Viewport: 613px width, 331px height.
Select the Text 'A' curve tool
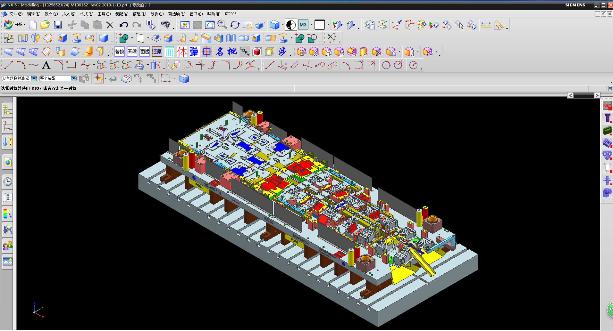(46, 65)
